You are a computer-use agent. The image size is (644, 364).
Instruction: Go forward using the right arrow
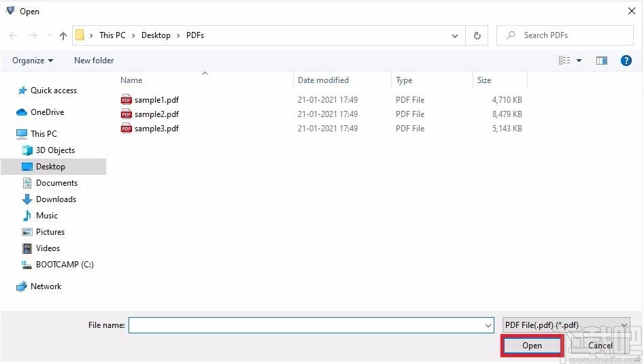pos(33,35)
